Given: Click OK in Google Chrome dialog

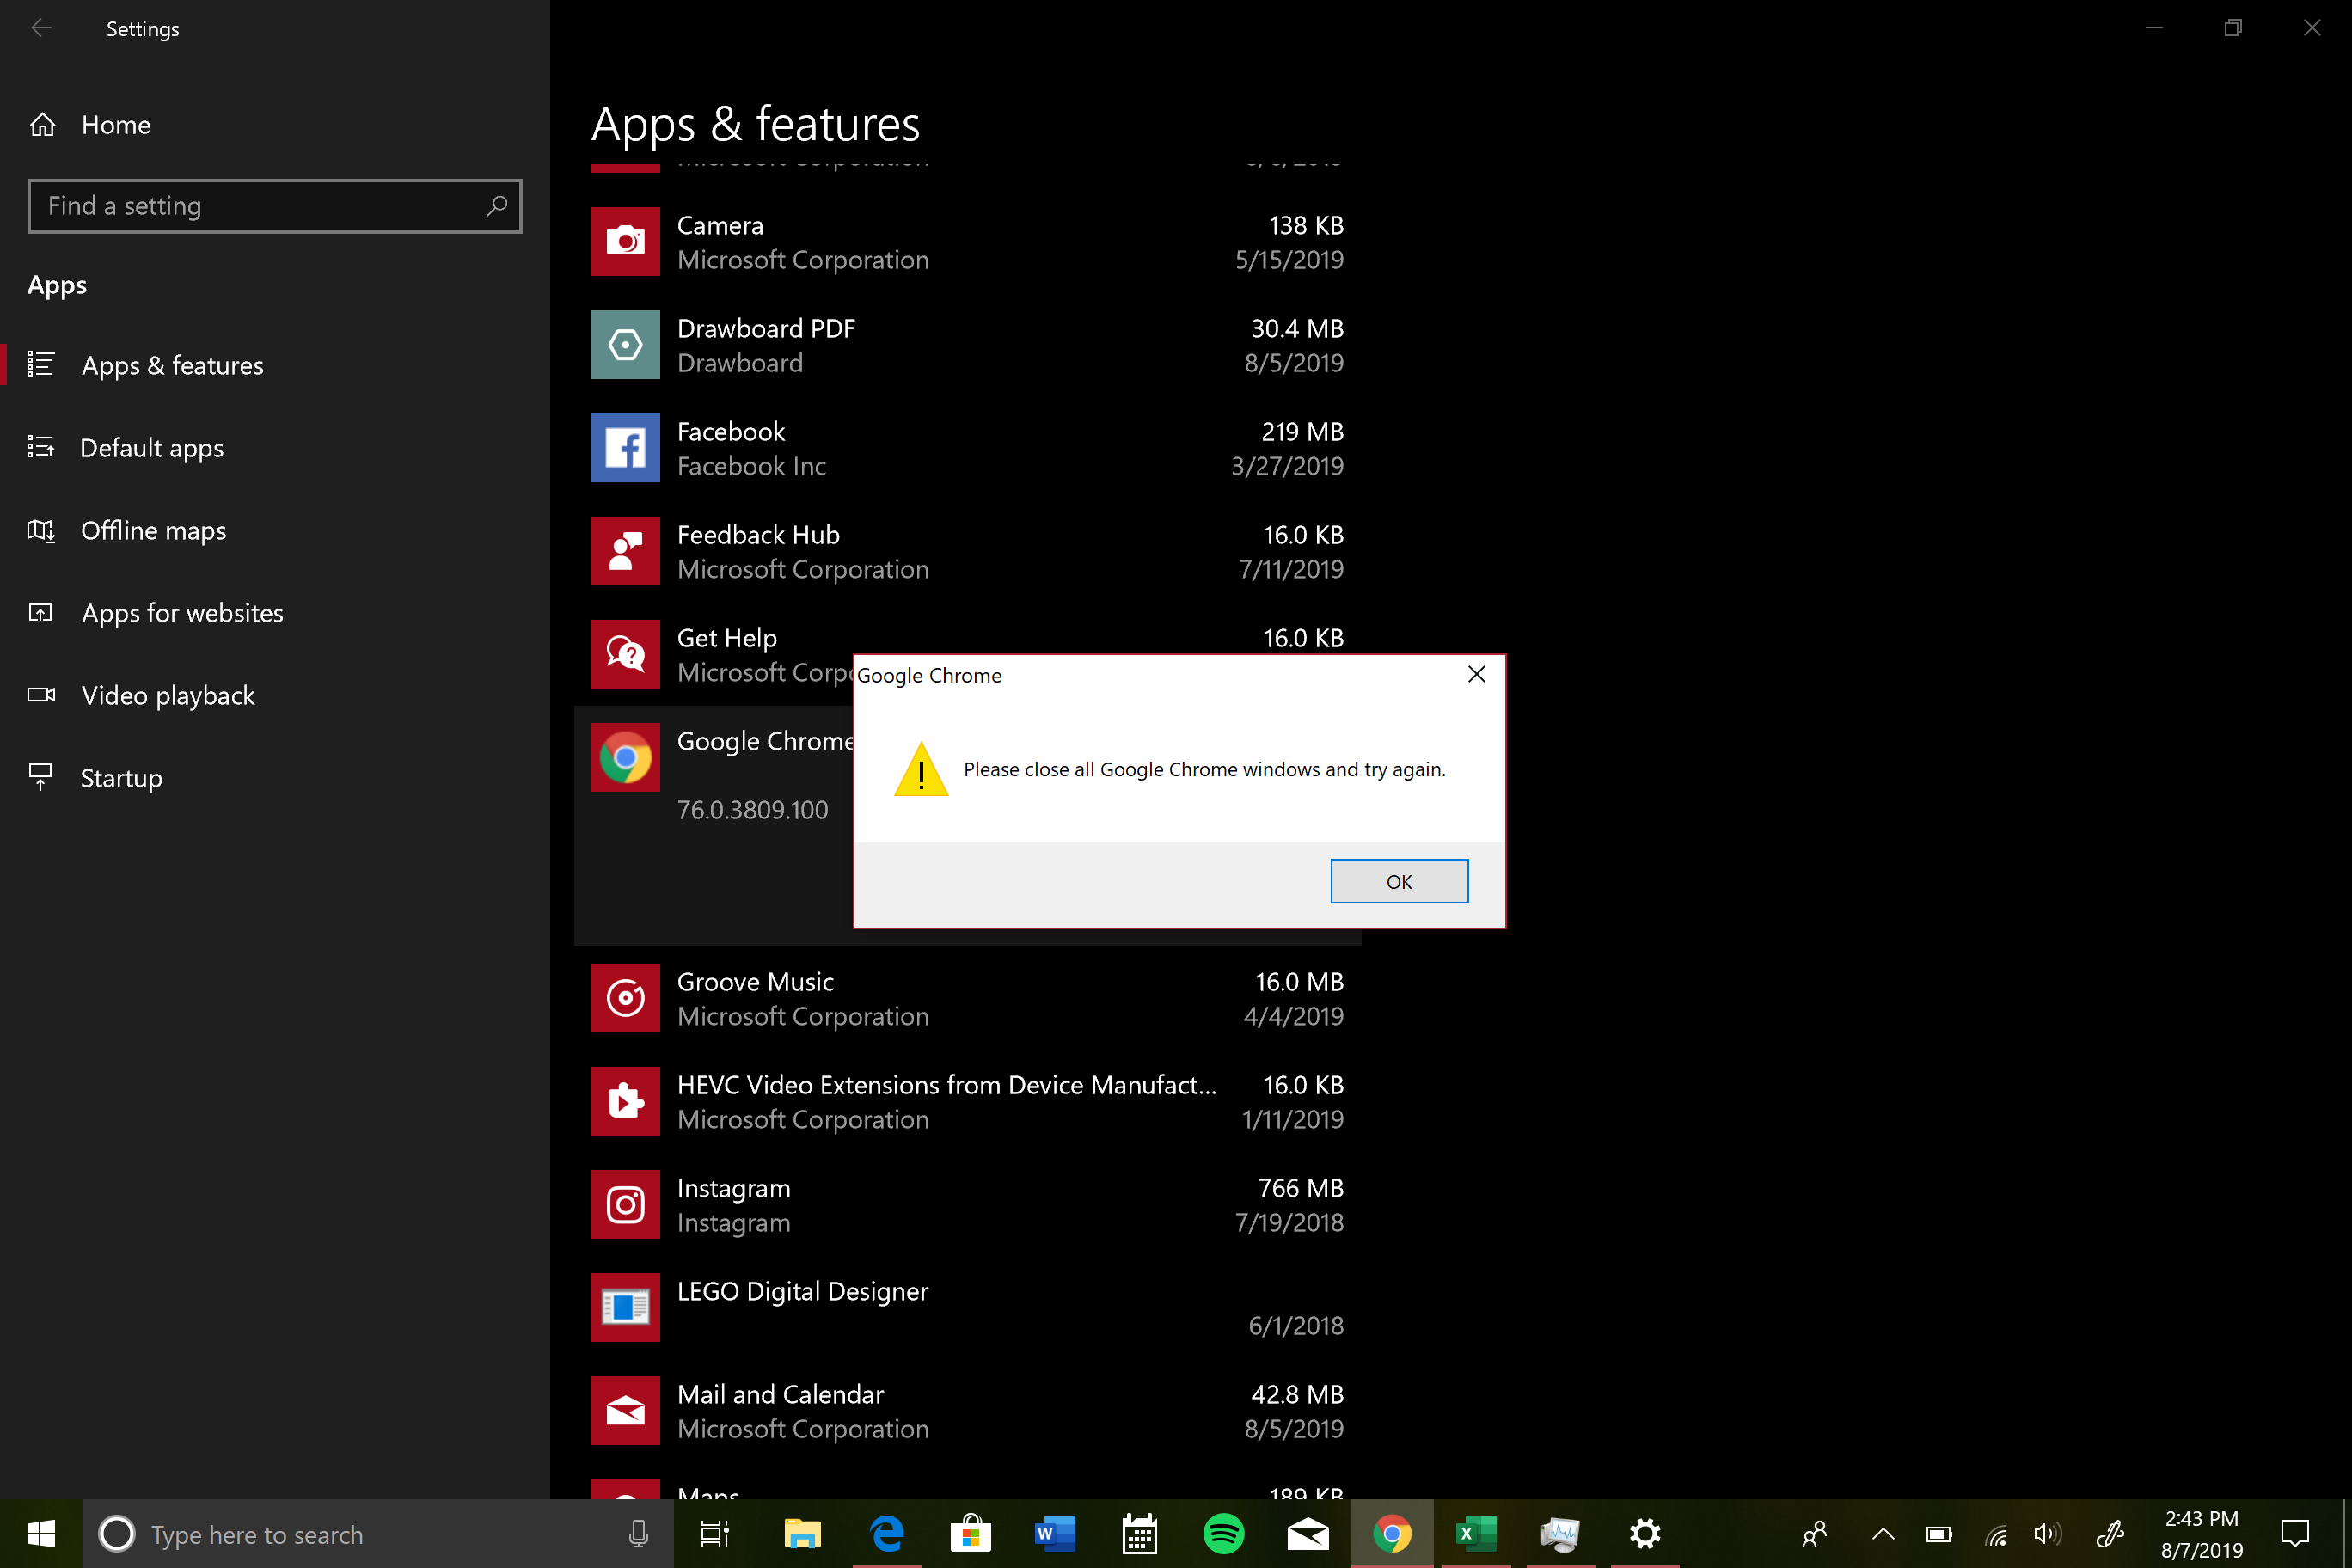Looking at the screenshot, I should click(1399, 881).
